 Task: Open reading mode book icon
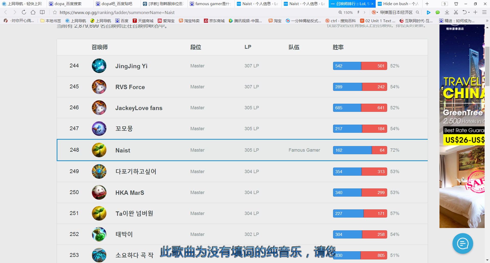click(x=42, y=12)
